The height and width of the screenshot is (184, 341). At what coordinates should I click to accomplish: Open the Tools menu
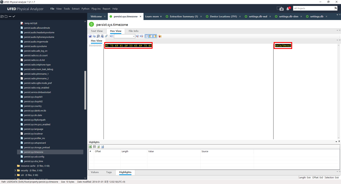[67, 9]
